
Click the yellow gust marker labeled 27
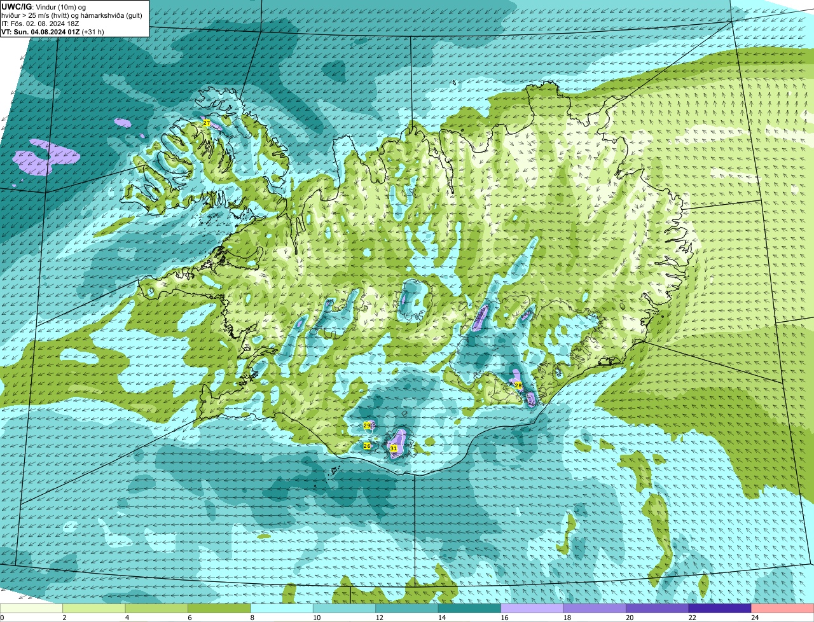(x=206, y=123)
